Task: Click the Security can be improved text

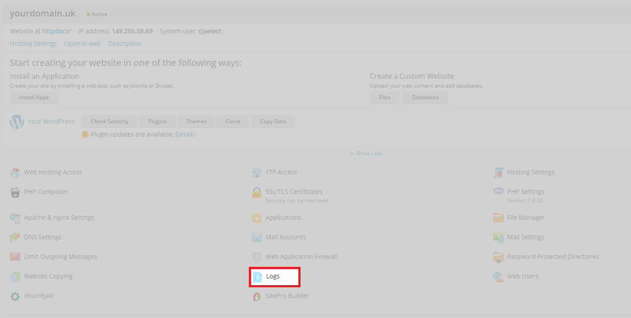Action: click(297, 201)
